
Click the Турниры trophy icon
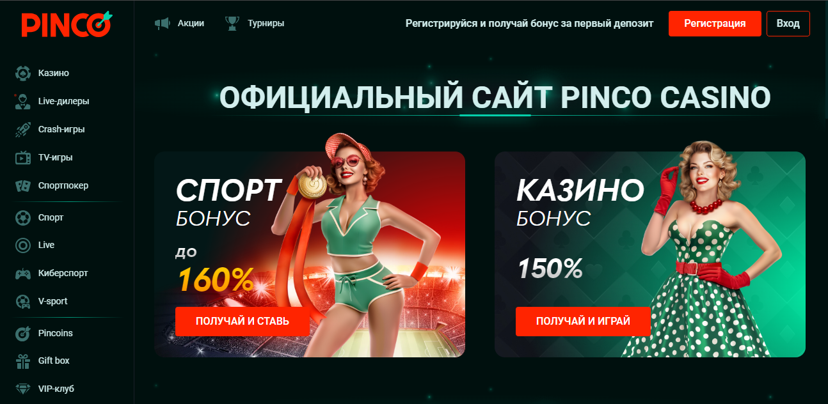coord(232,23)
